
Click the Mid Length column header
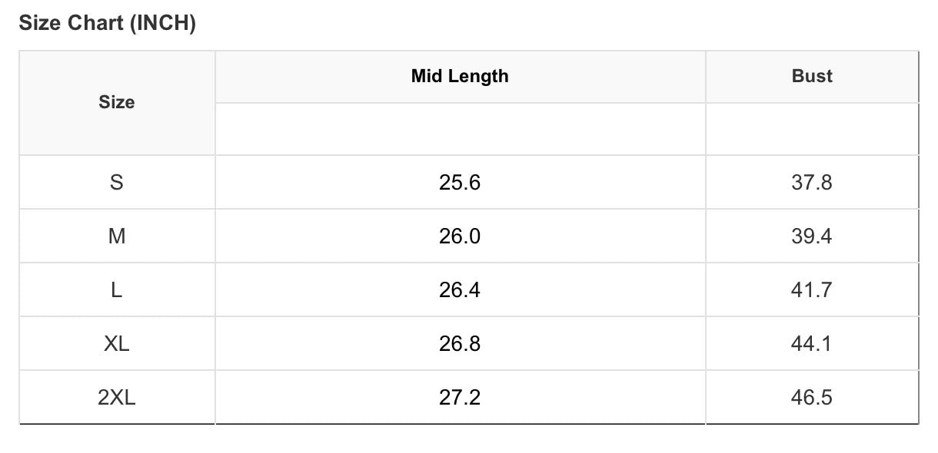(460, 76)
